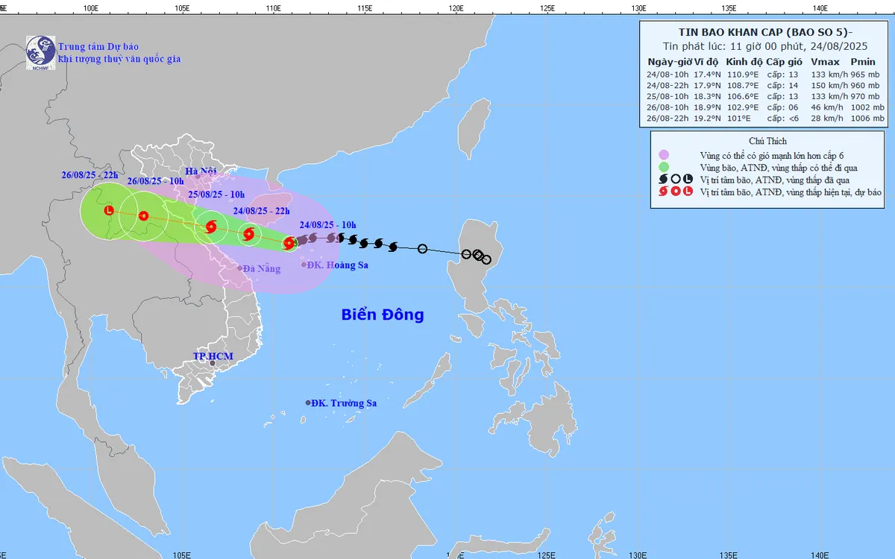
Task: Click the pink swatch in the legend
Action: pyautogui.click(x=664, y=155)
